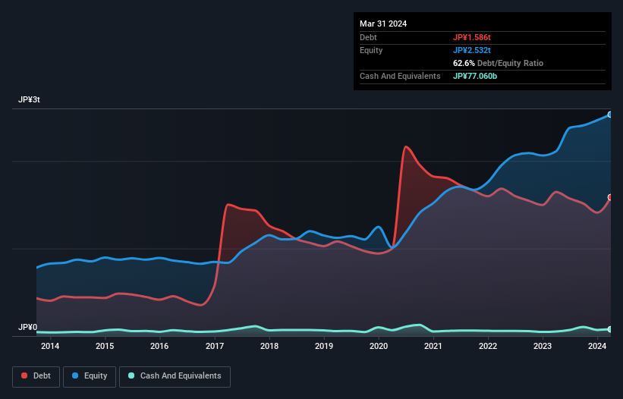Click the 2015 x-axis label

pos(105,346)
